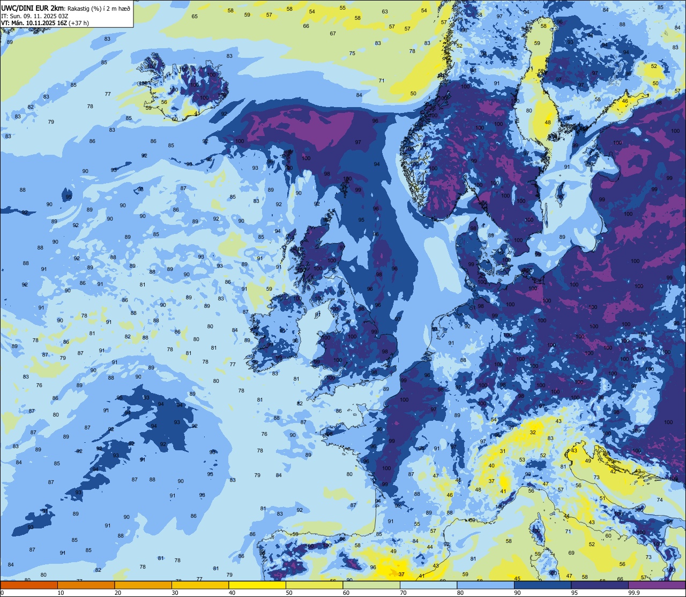Click the legend label '99.9'
This screenshot has height=597, width=686.
(634, 593)
